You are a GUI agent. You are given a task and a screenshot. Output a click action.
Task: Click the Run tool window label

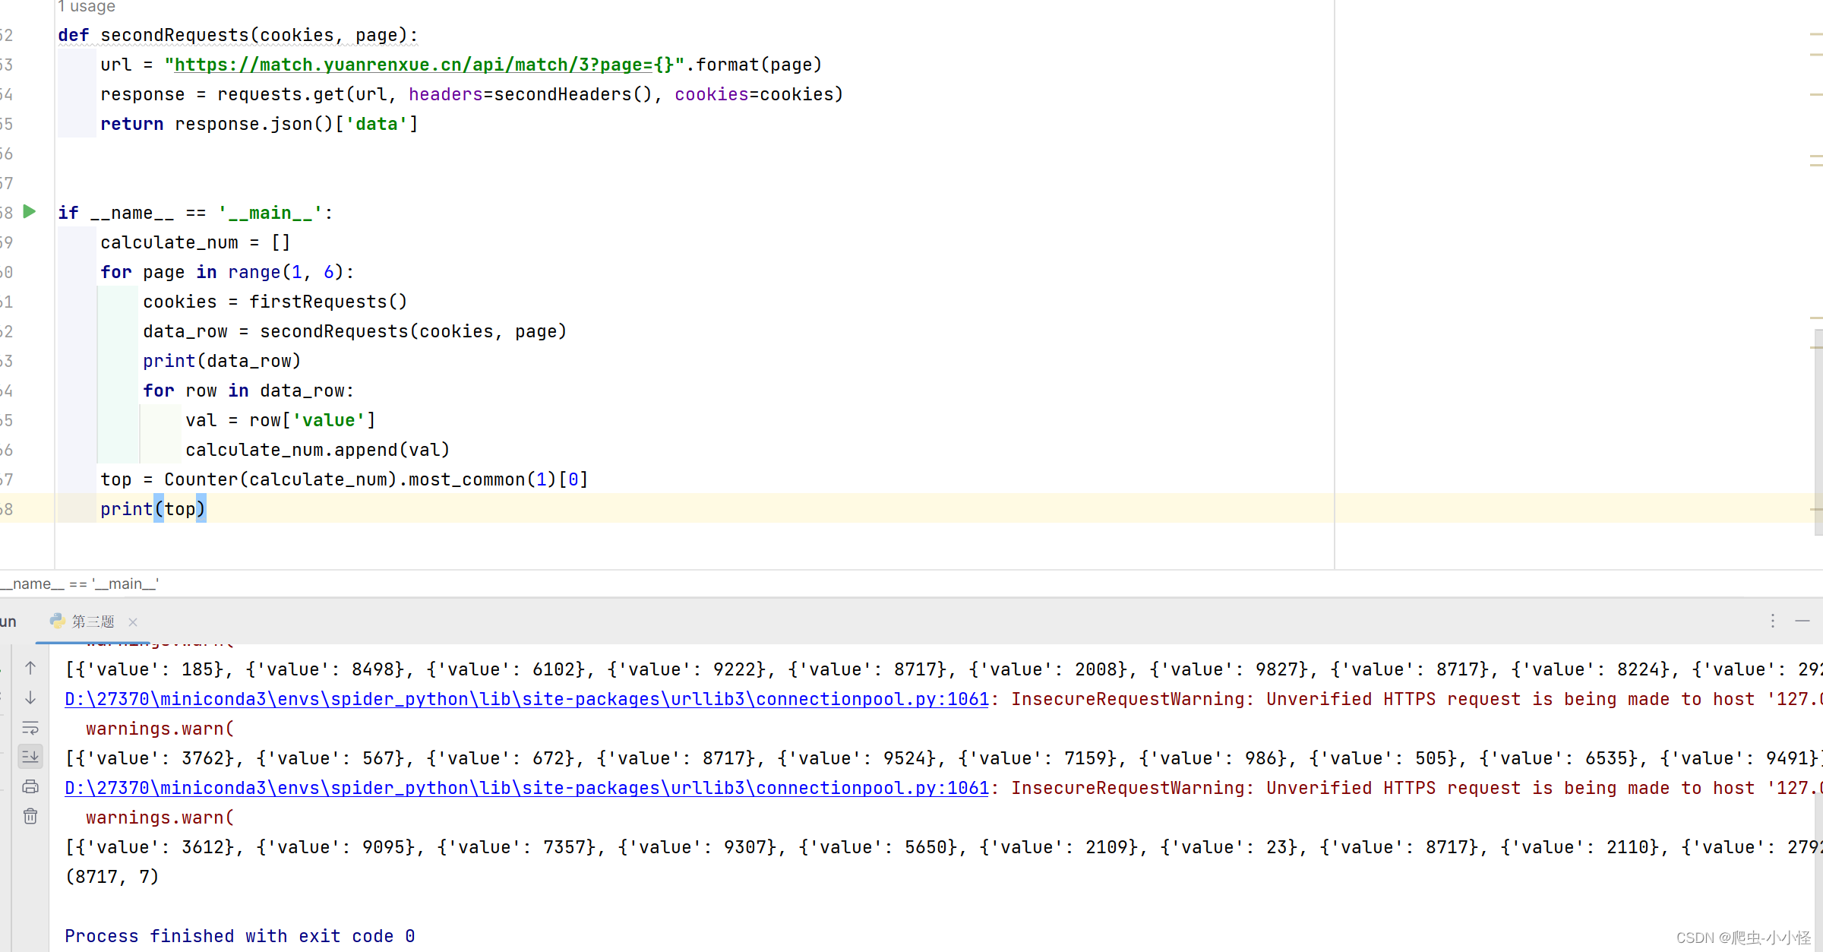click(x=8, y=621)
